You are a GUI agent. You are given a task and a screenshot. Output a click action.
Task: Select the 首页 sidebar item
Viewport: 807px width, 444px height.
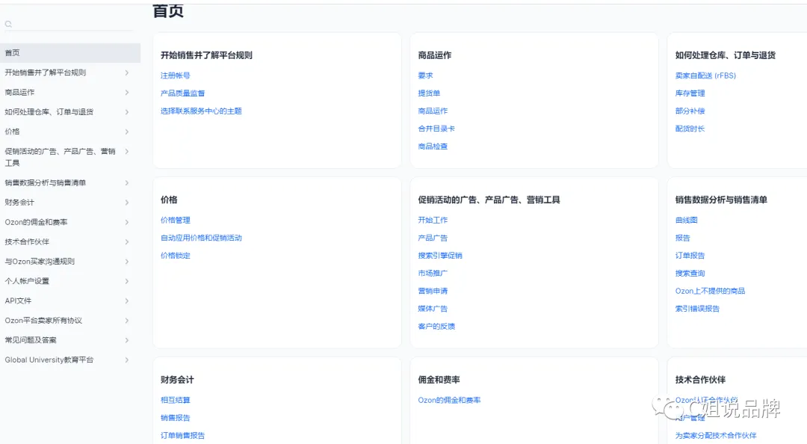70,53
